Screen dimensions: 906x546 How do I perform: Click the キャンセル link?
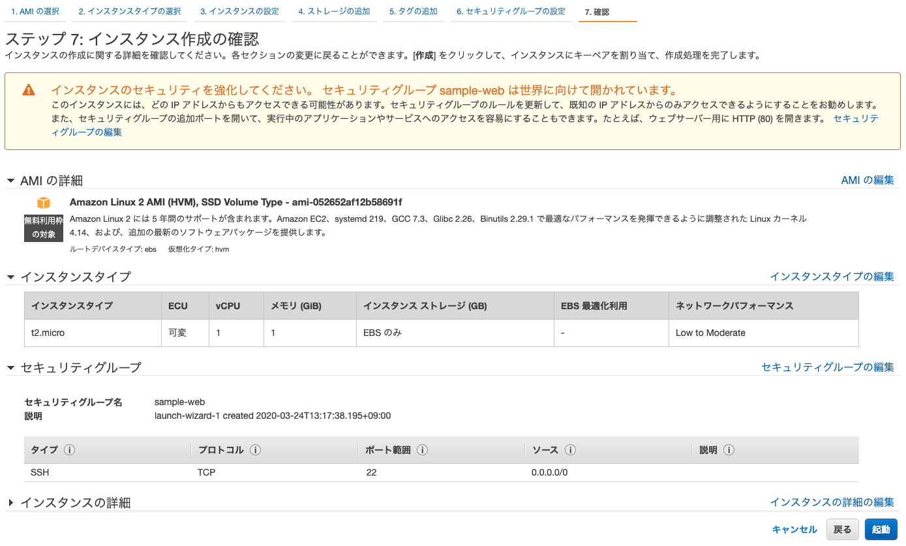pyautogui.click(x=794, y=530)
